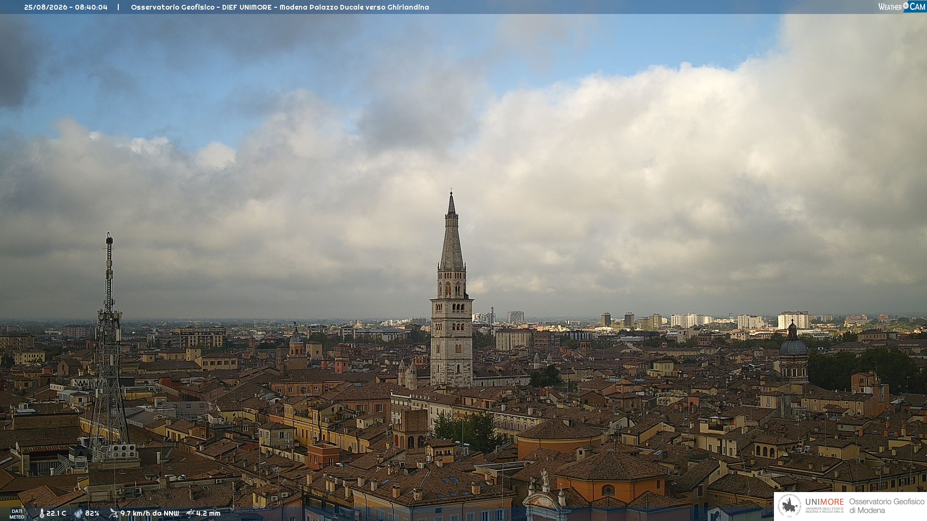Click the thermometer temperature icon
This screenshot has width=927, height=521.
tap(42, 513)
